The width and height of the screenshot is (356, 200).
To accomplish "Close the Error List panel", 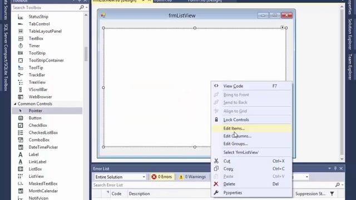I will click(x=341, y=168).
